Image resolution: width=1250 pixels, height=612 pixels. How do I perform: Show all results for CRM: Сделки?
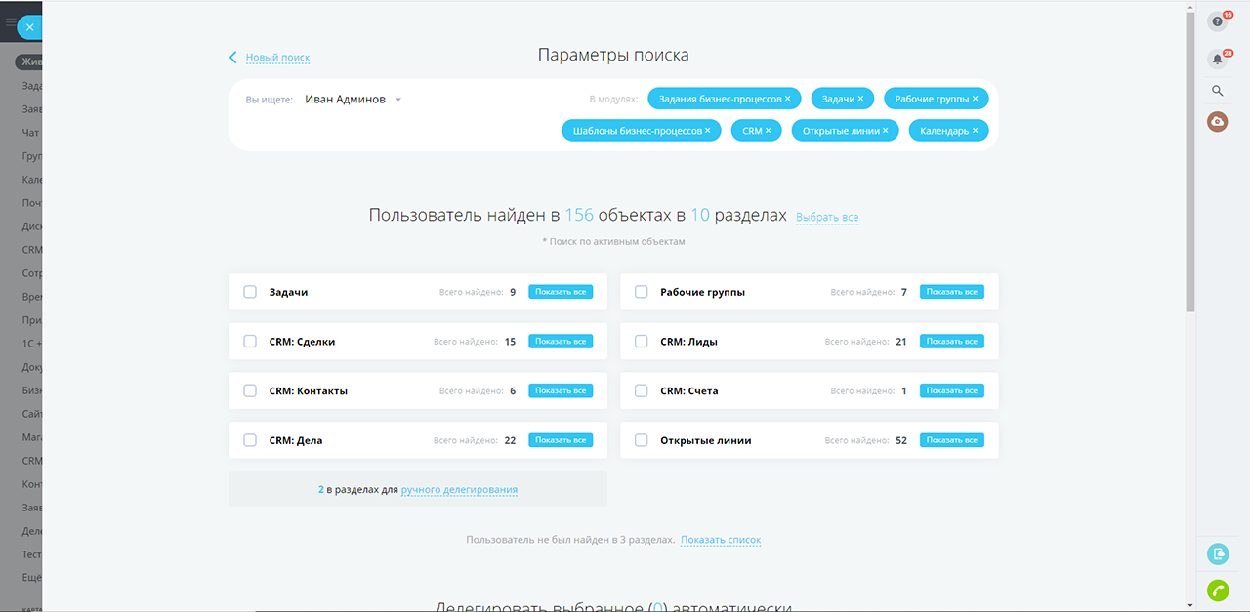561,342
